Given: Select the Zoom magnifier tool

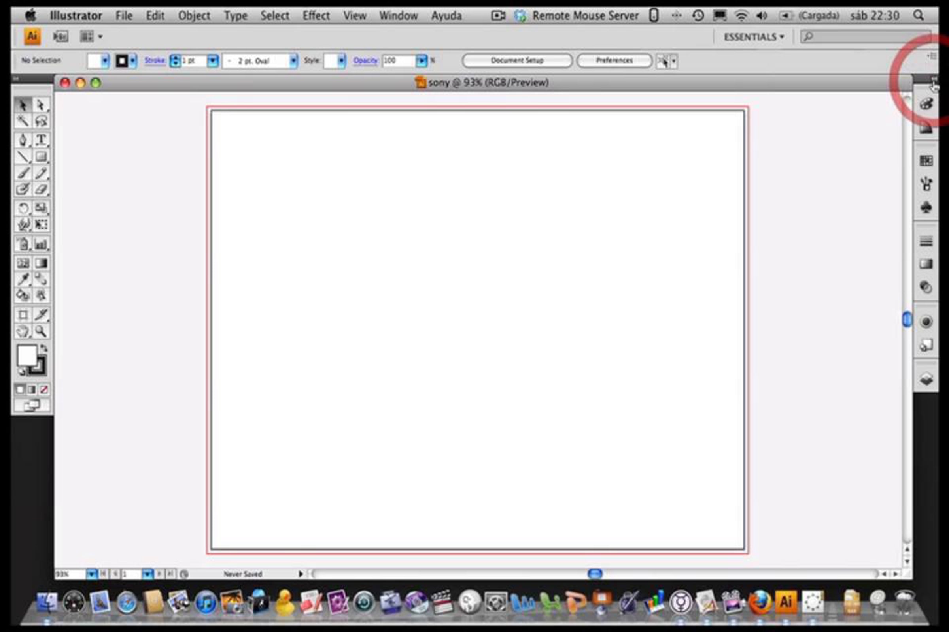Looking at the screenshot, I should (x=41, y=331).
